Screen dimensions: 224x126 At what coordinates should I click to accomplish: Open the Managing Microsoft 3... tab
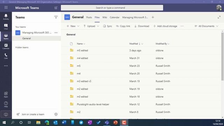pos(135,17)
